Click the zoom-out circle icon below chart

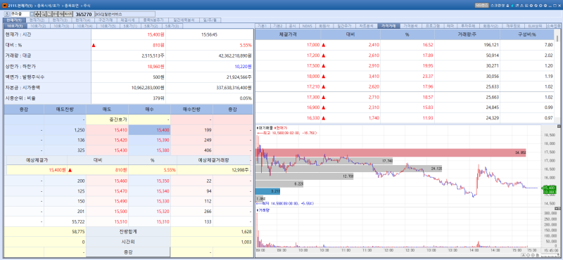pos(529,255)
